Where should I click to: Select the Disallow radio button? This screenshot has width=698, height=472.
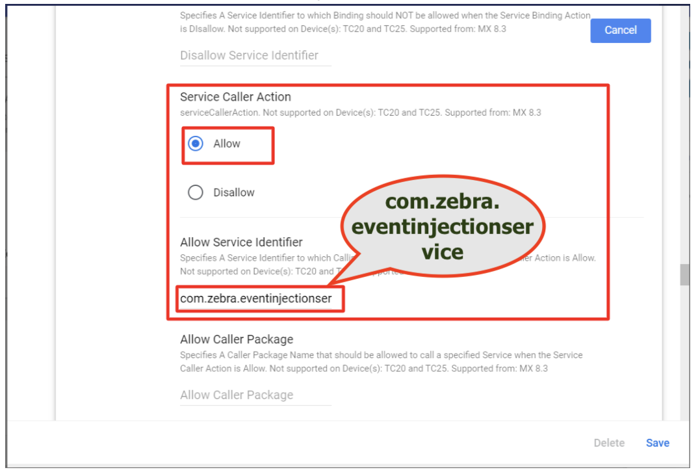click(x=196, y=192)
